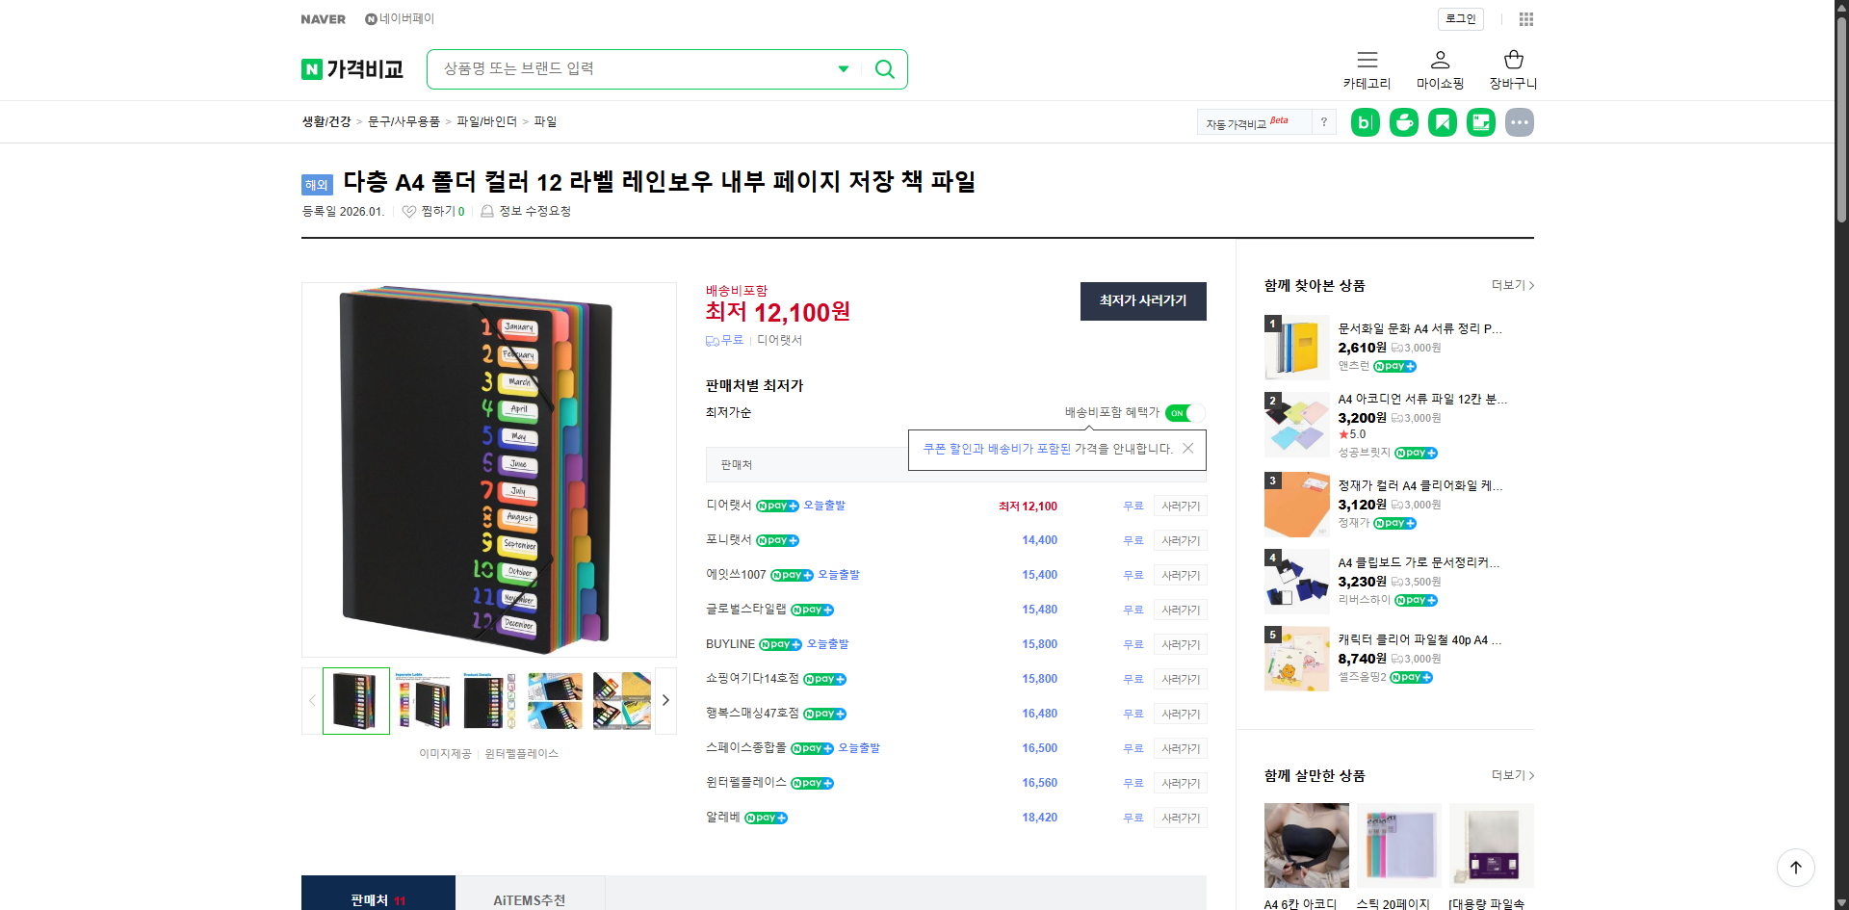Open the search bar dropdown arrow
The width and height of the screenshot is (1849, 910).
(x=843, y=68)
